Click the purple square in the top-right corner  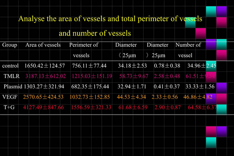tap(221, 11)
